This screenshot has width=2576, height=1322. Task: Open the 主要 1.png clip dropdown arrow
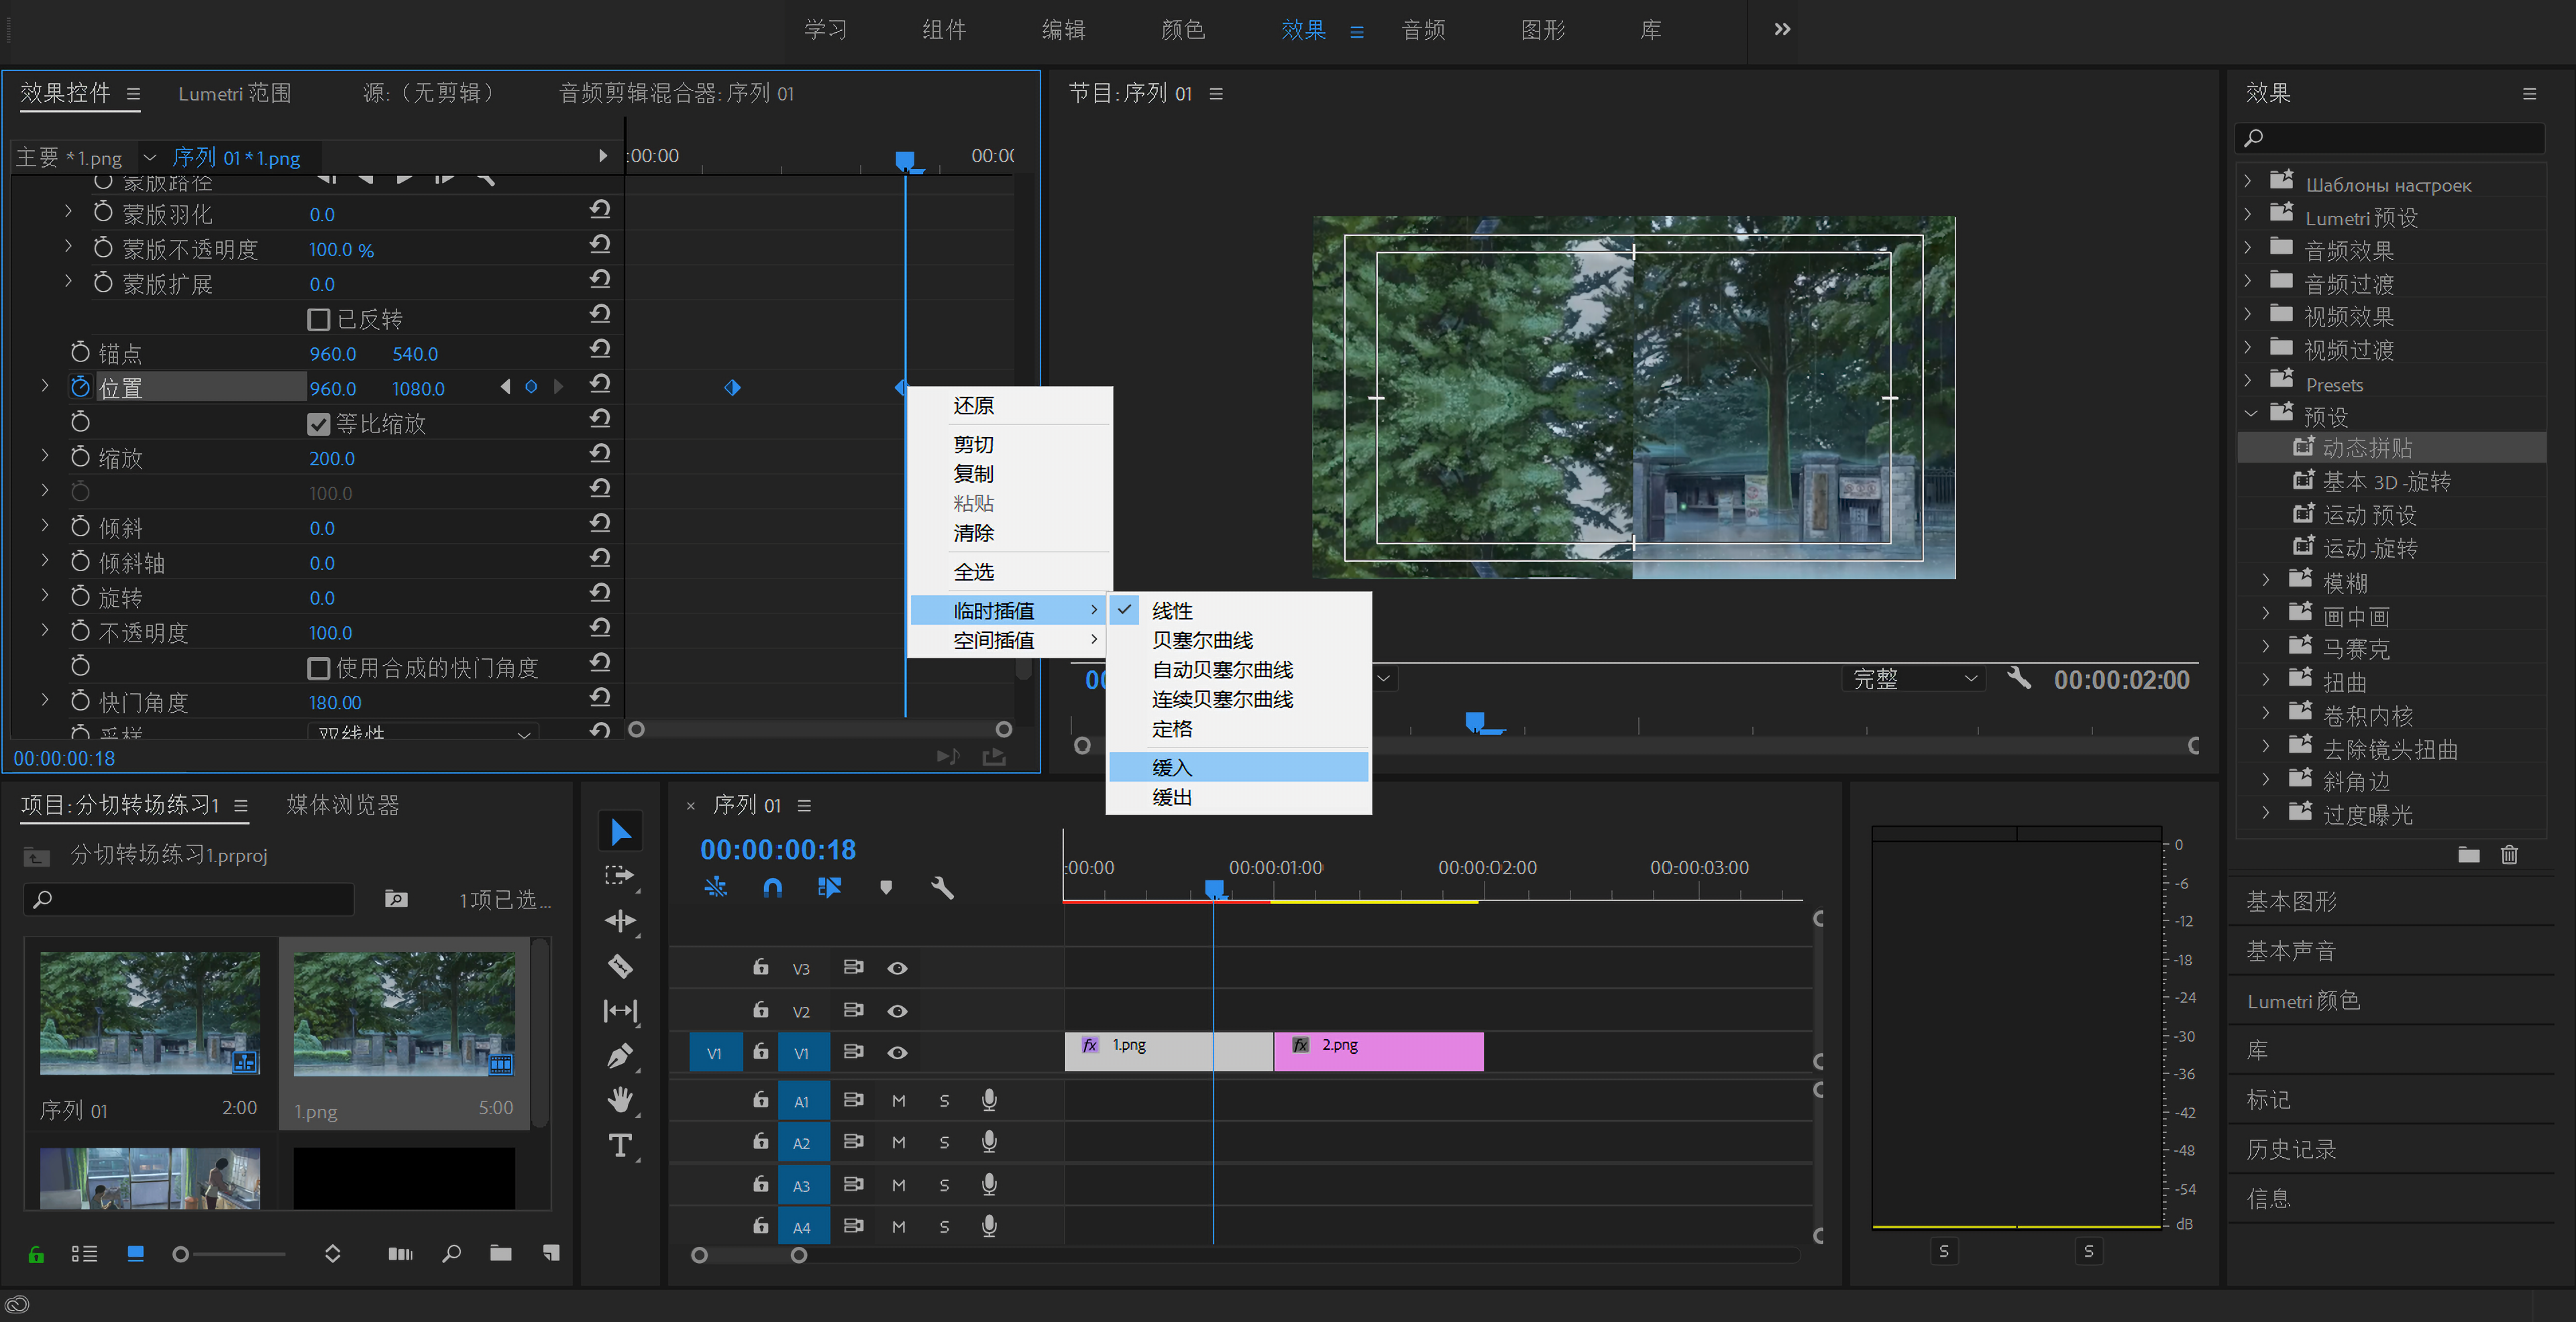point(150,158)
